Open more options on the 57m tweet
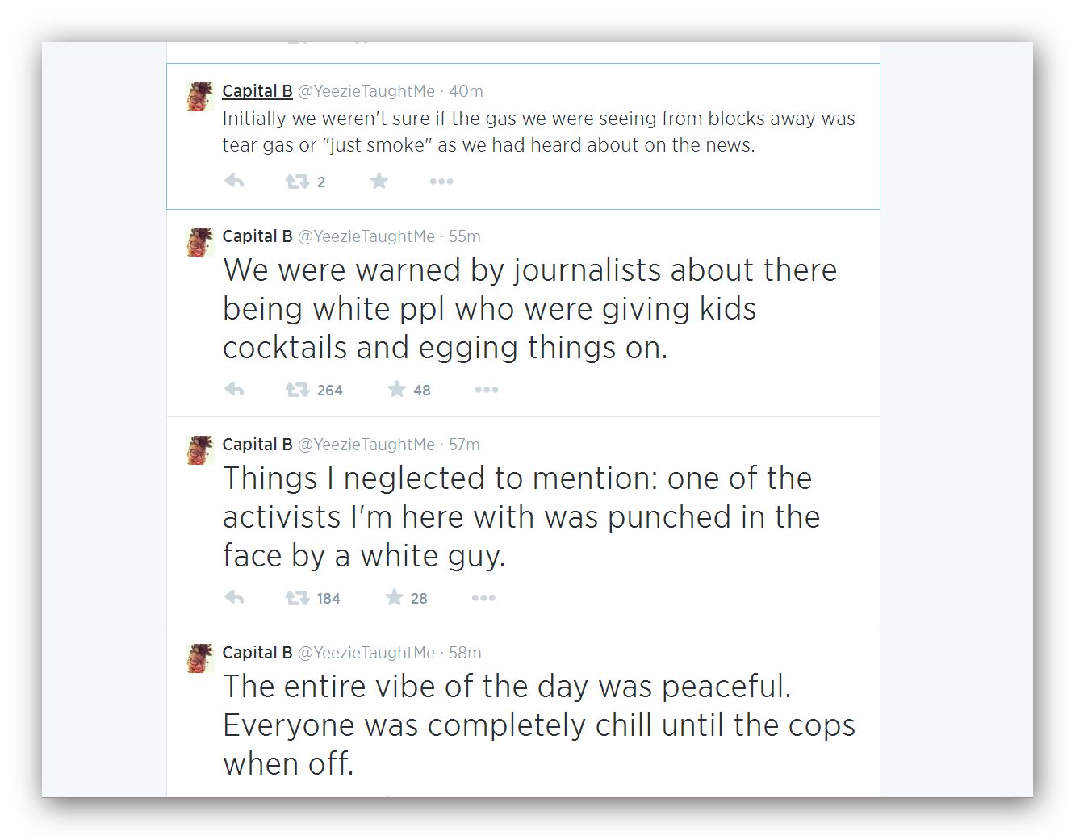This screenshot has height=840, width=1075. (483, 598)
